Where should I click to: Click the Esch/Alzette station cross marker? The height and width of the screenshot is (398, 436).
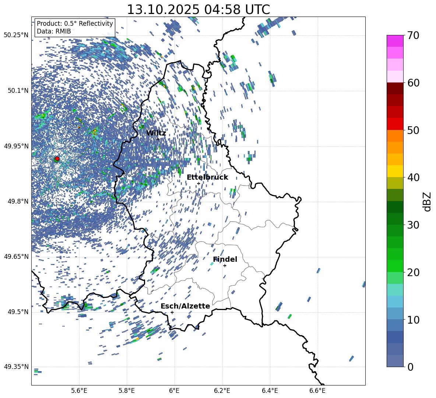pos(172,312)
